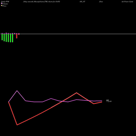136x136 pixels.
Task: Click the long red volume bar
Action: [17, 36]
